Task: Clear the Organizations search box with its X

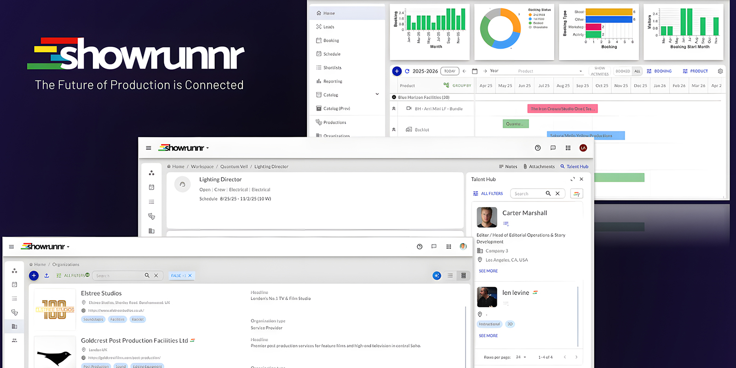Action: [x=156, y=276]
